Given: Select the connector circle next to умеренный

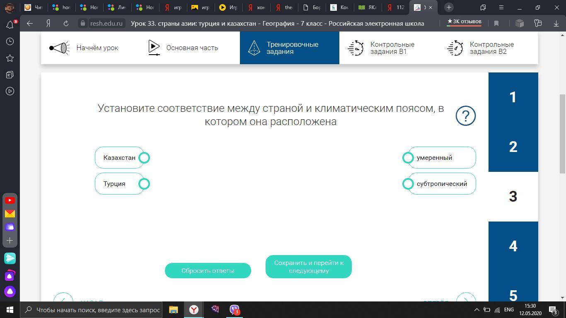Looking at the screenshot, I should tap(408, 158).
